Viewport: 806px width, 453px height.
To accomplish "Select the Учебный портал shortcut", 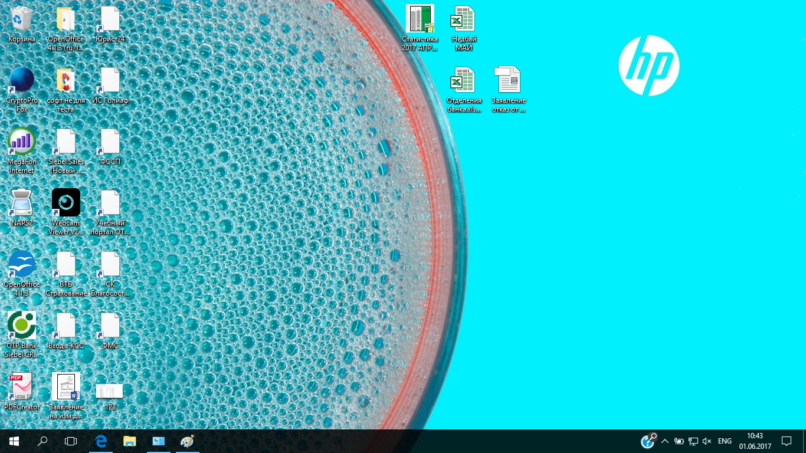I will tap(110, 203).
